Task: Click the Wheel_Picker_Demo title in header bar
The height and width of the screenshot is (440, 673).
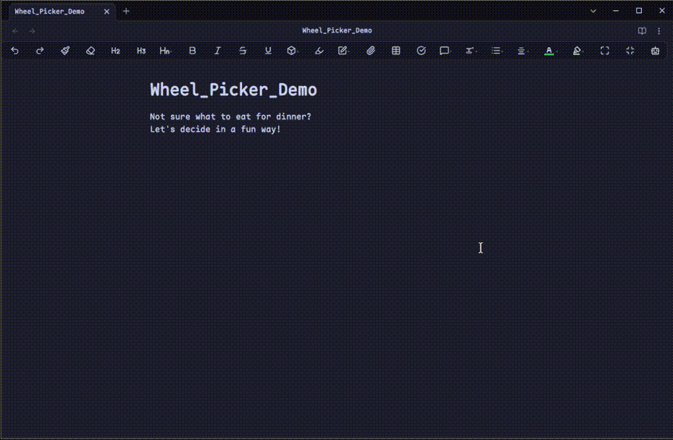Action: (337, 30)
